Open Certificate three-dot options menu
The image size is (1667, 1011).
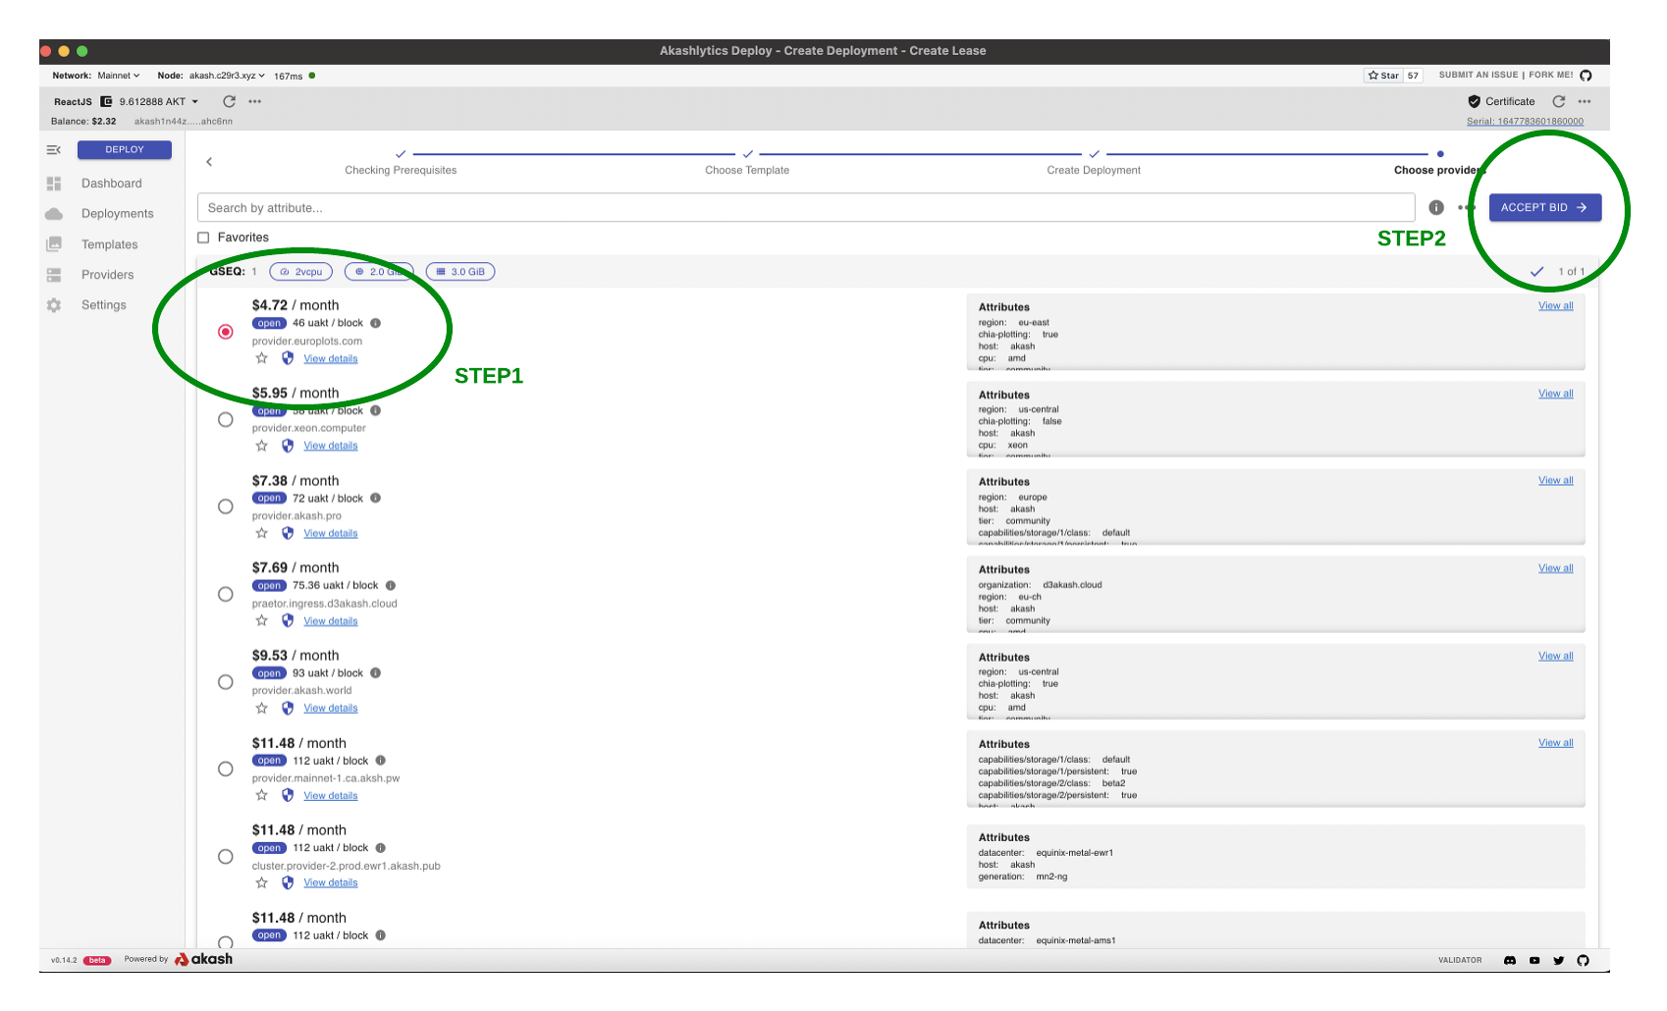click(x=1585, y=101)
